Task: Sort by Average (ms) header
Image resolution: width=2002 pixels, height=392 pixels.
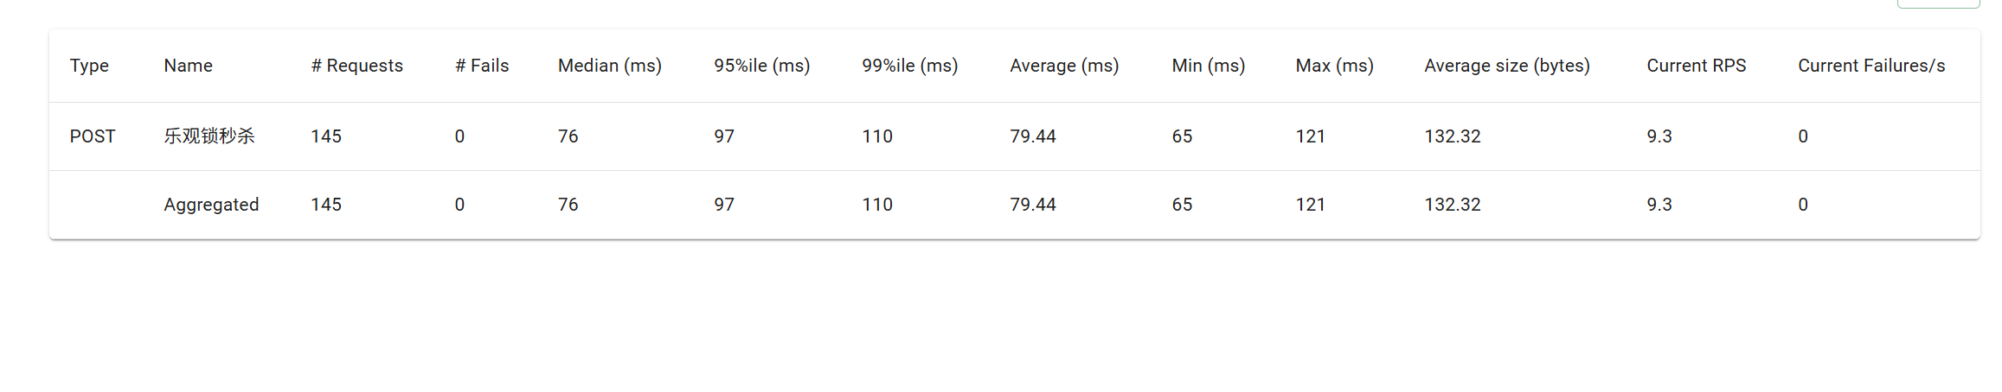Action: (1064, 66)
